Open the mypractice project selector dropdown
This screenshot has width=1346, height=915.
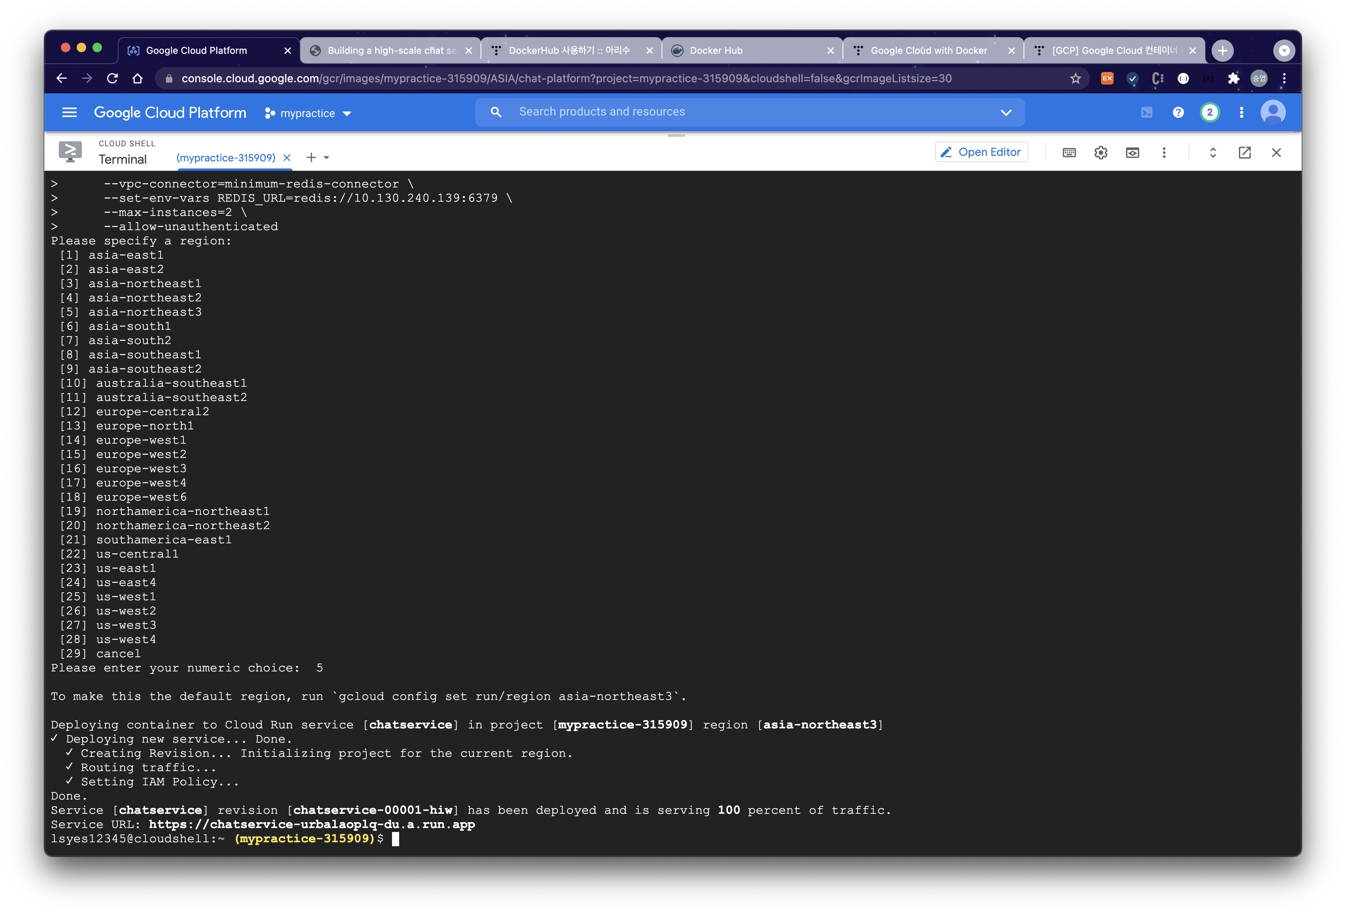pos(308,113)
